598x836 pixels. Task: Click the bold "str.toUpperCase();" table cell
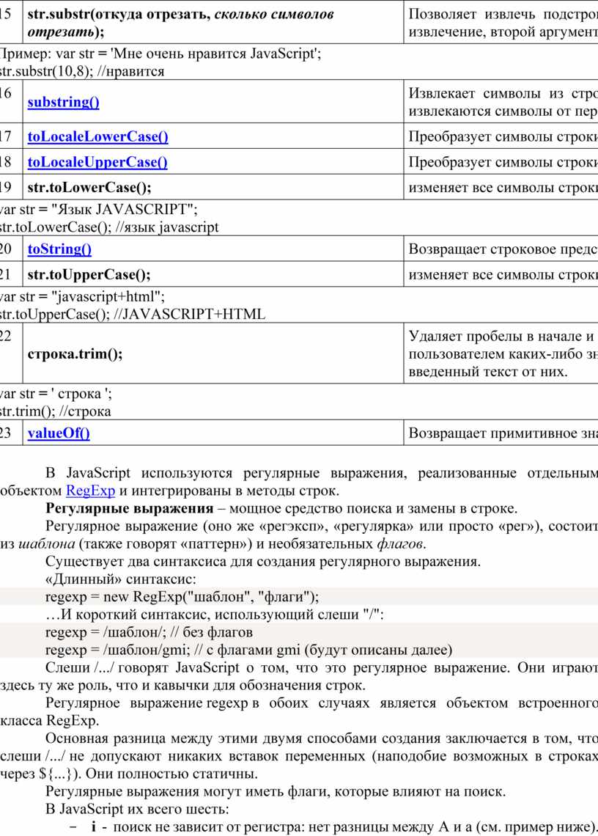(x=213, y=274)
